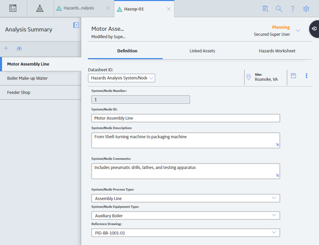Expand the Planning state dropdown chevron

[298, 30]
